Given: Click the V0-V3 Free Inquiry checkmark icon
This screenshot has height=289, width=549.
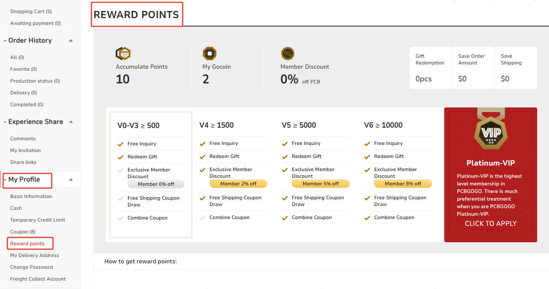Looking at the screenshot, I should click(x=120, y=144).
